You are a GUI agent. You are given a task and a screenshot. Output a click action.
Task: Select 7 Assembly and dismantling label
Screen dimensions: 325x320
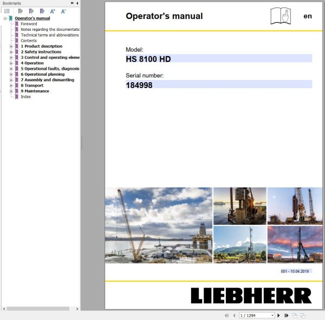pyautogui.click(x=48, y=79)
